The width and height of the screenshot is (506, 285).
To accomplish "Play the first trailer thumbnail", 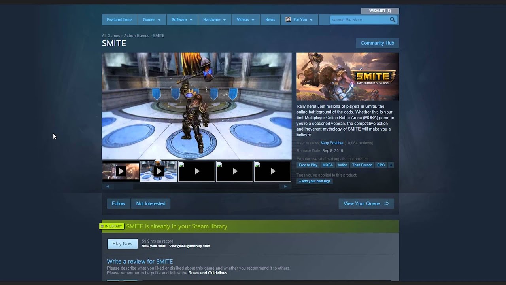I will pos(121,171).
